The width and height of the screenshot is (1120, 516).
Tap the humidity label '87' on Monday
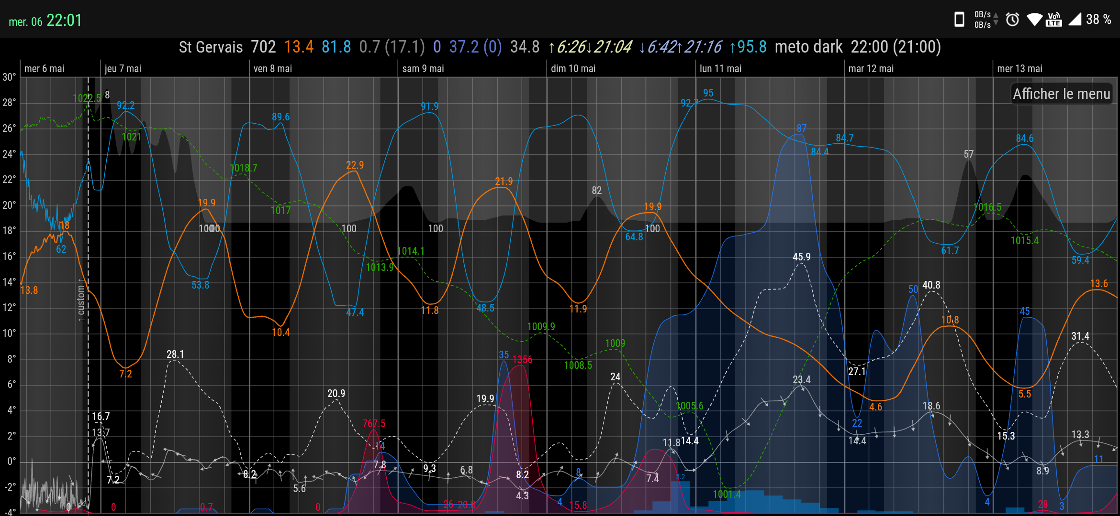coord(802,129)
